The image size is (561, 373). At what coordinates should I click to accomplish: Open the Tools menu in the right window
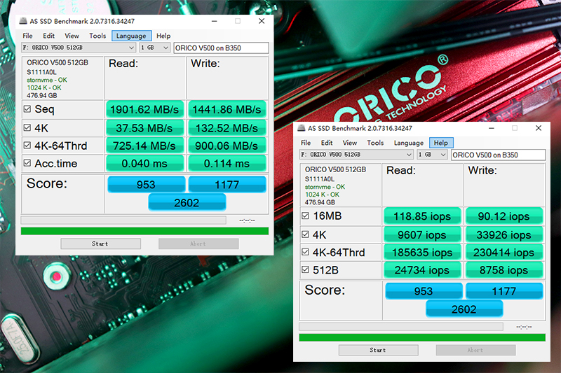tap(375, 143)
